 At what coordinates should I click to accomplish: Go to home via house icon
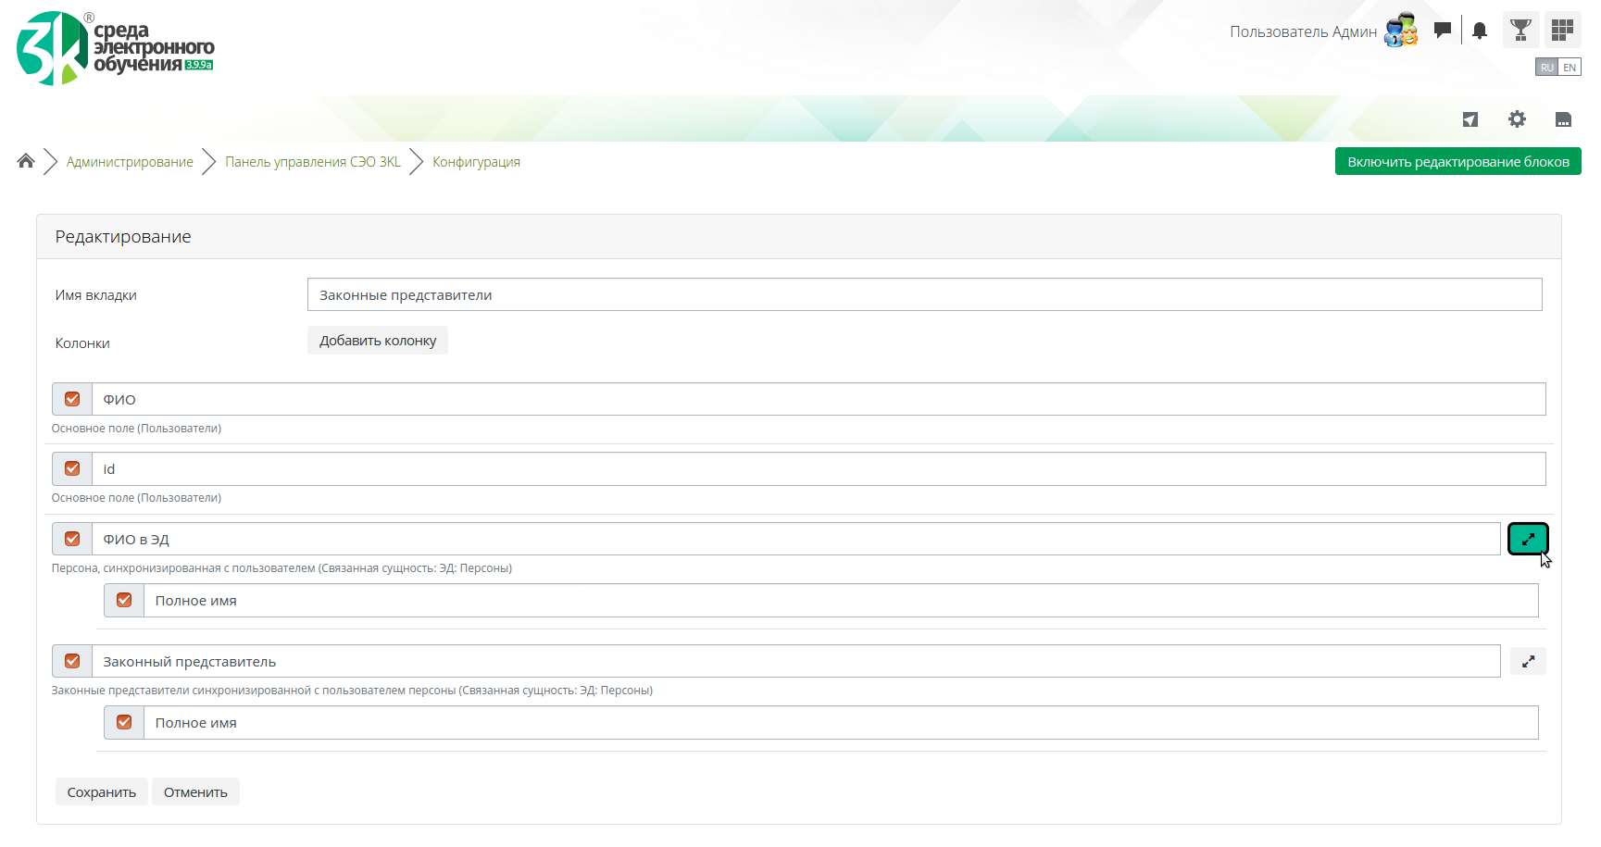tap(26, 161)
